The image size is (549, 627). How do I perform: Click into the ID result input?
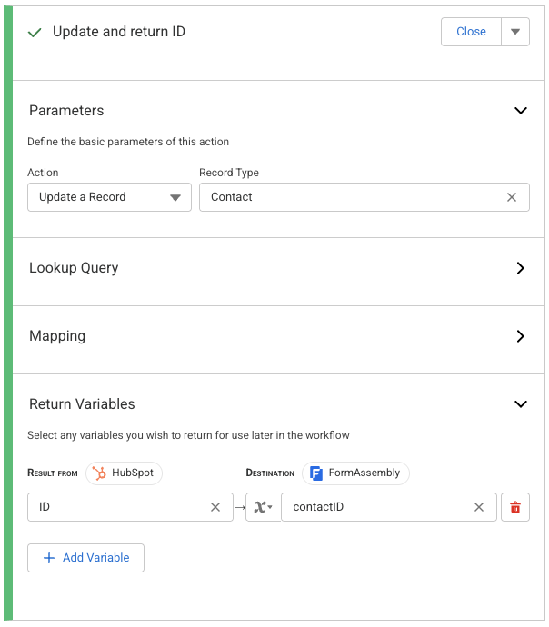point(118,507)
